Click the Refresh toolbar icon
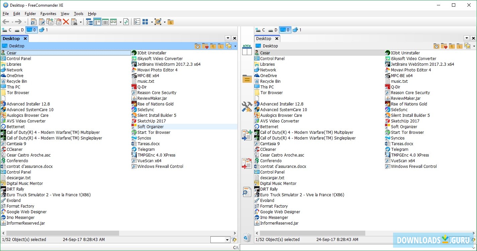 tap(126, 22)
